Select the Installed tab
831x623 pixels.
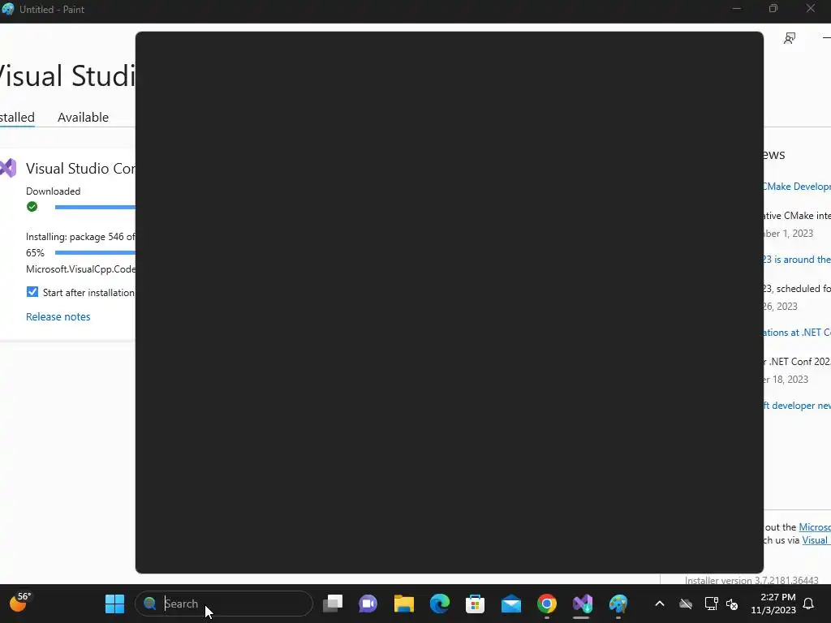coord(17,117)
